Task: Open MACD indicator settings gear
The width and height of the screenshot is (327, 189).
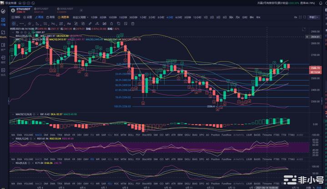Action: pyautogui.click(x=34, y=114)
